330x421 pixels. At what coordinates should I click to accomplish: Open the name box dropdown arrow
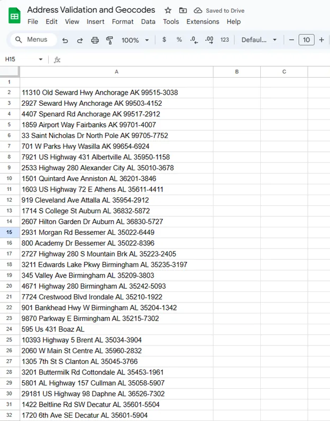(x=41, y=60)
